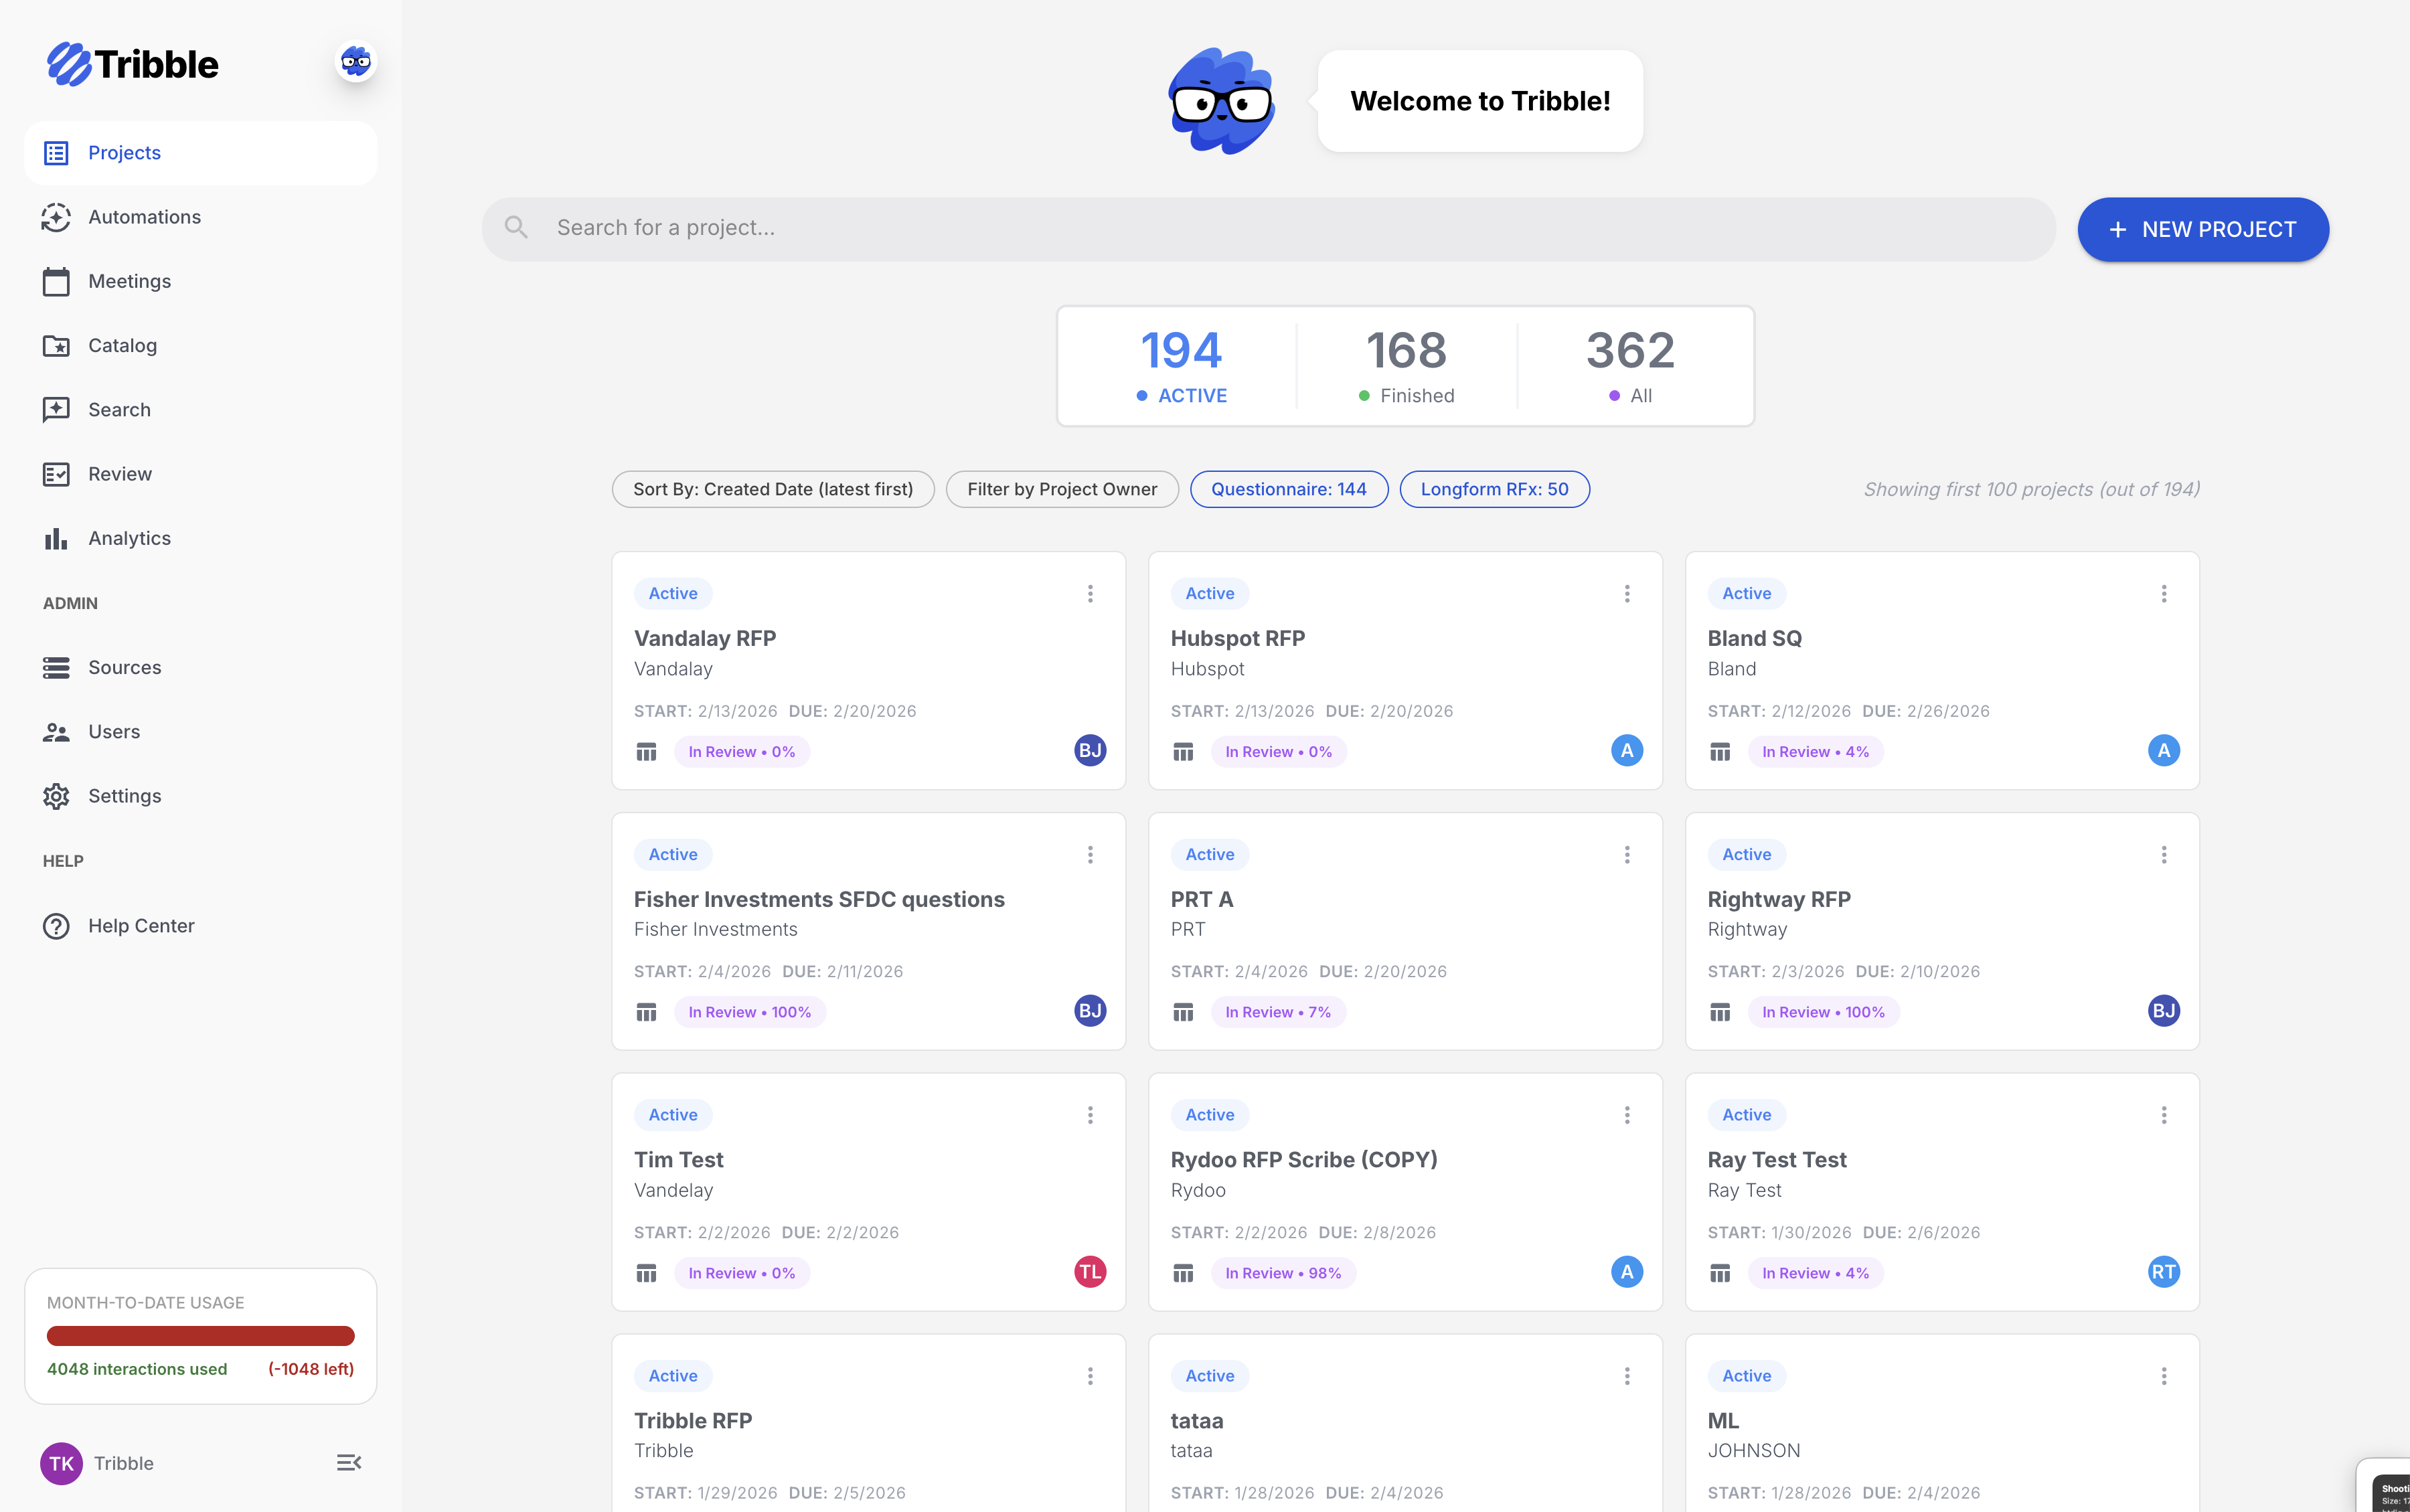Open the Tim Test card's three-dot menu
This screenshot has height=1512, width=2410.
click(1090, 1115)
